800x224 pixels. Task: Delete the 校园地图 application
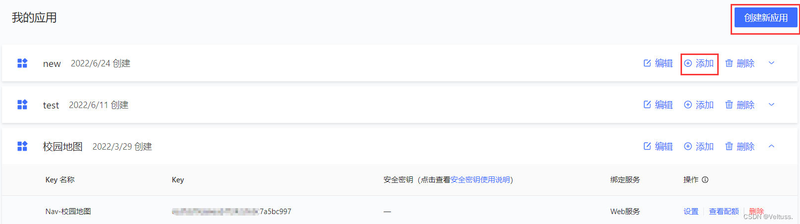click(x=740, y=146)
